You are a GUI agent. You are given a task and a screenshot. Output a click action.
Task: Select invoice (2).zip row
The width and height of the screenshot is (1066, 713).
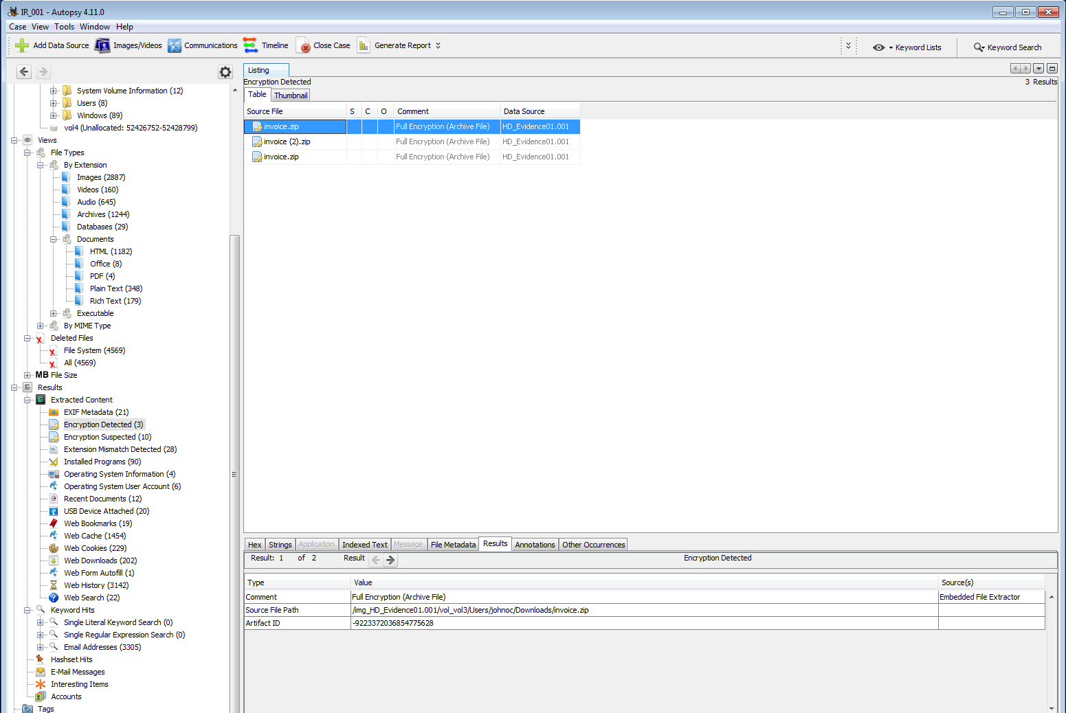click(287, 142)
